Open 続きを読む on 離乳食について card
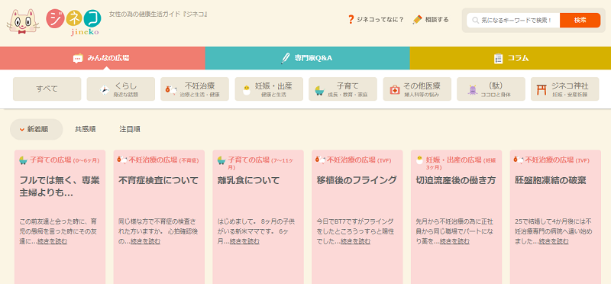 244,241
